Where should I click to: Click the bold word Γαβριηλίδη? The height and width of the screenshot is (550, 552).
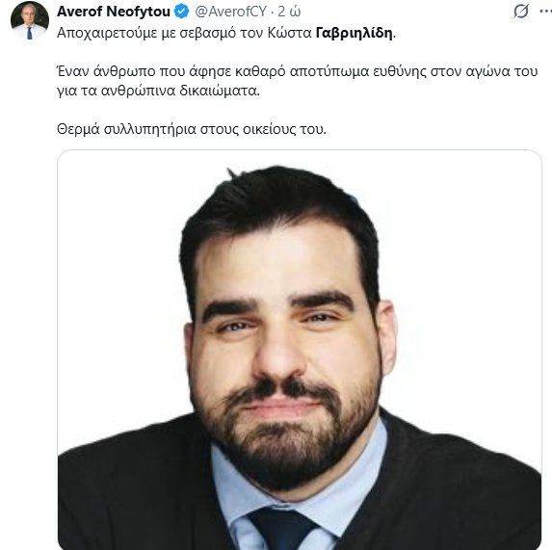(x=354, y=33)
